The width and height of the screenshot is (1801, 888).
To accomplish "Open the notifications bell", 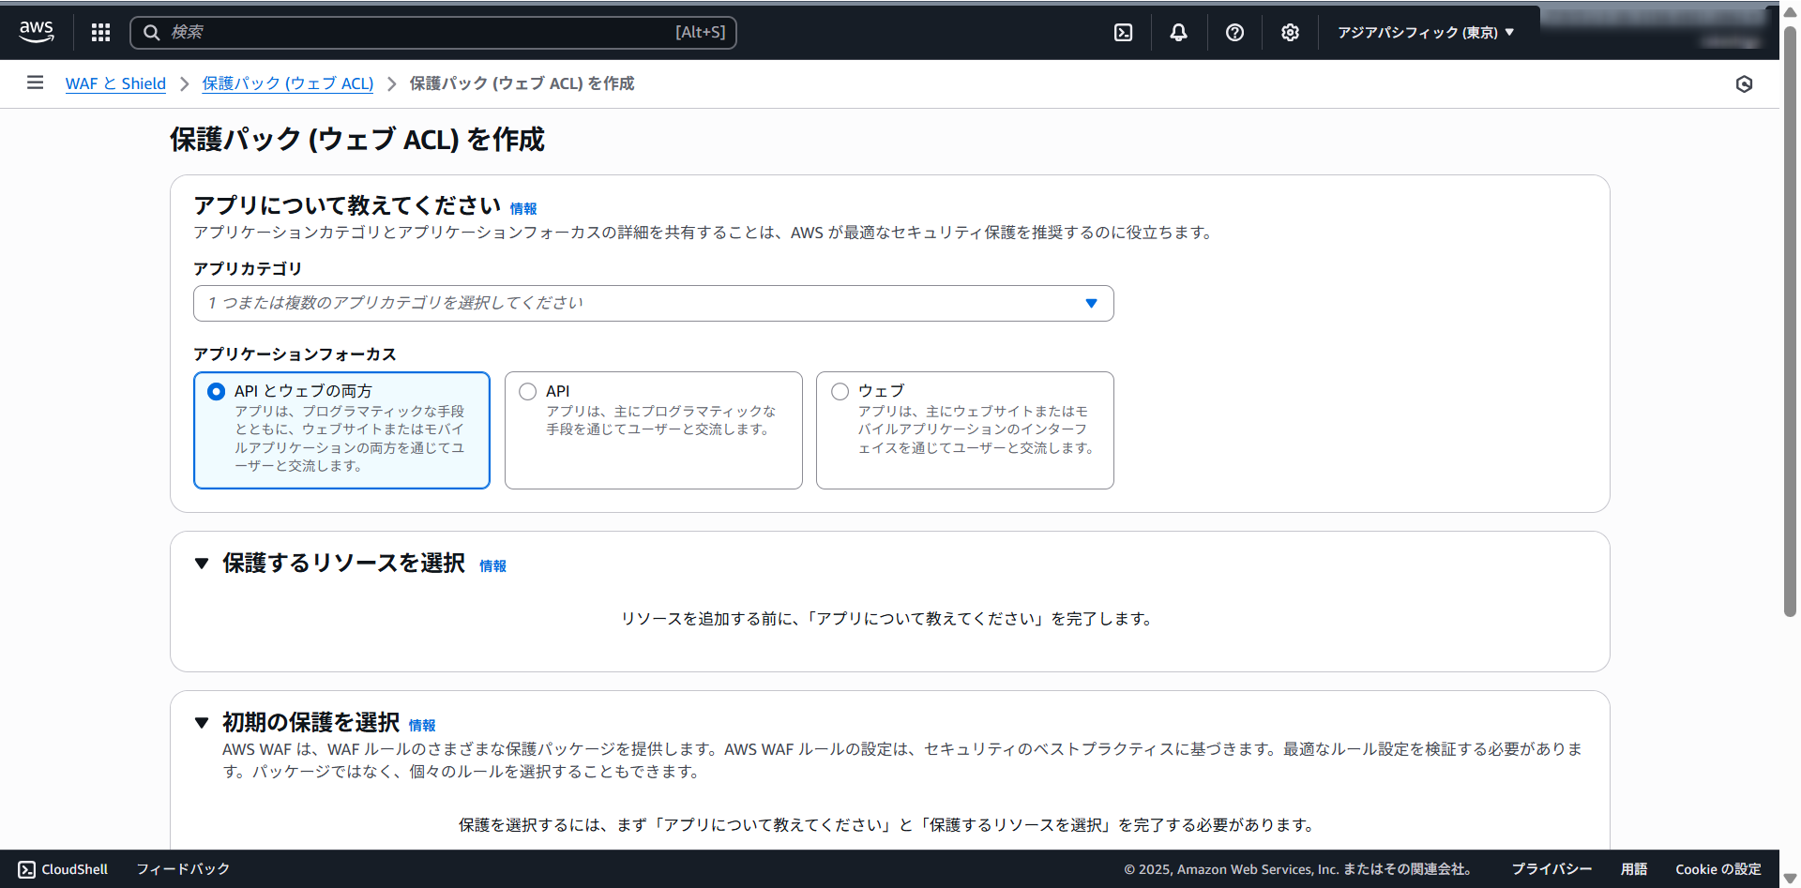I will pyautogui.click(x=1178, y=33).
